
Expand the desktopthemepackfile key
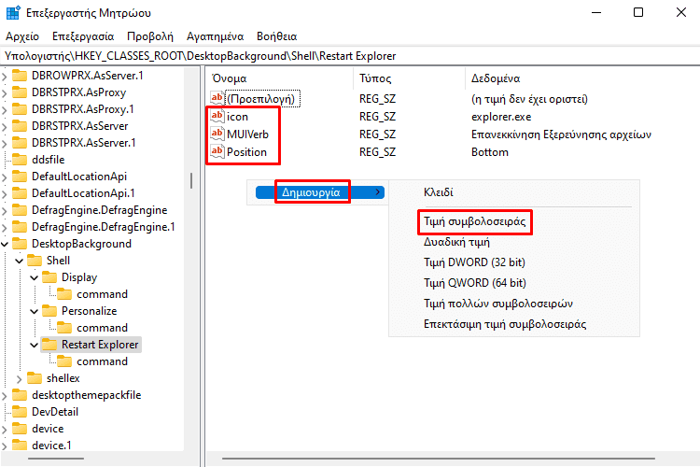(5, 395)
